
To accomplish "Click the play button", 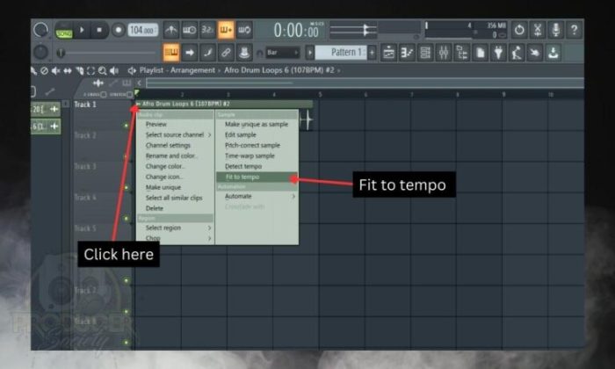I will [x=82, y=30].
